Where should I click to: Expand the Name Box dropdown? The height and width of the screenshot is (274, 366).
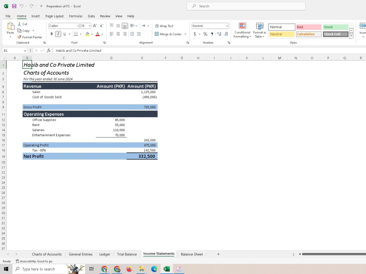coord(25,50)
